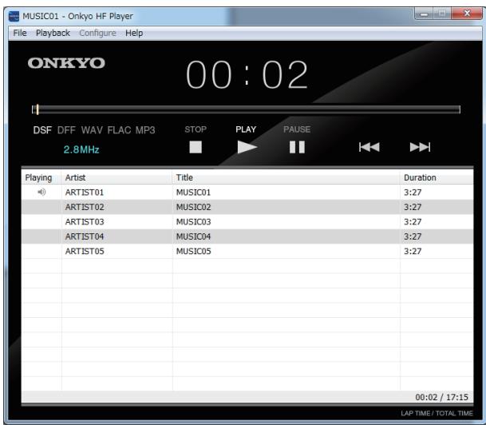Select the MUSIC05 title

pos(193,252)
